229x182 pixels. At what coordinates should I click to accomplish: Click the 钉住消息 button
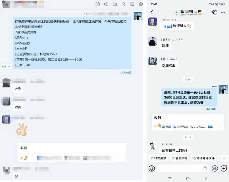pyautogui.click(x=158, y=158)
